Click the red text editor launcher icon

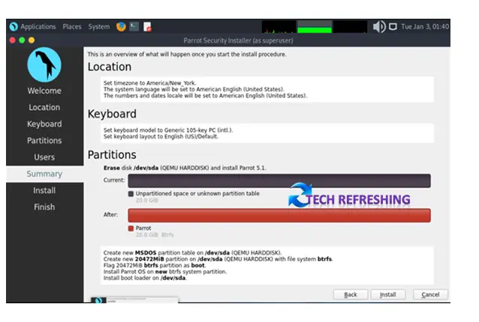click(x=148, y=27)
